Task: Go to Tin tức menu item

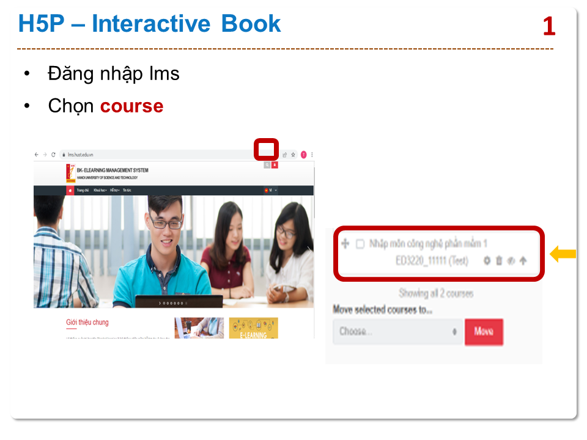Action: click(x=127, y=190)
